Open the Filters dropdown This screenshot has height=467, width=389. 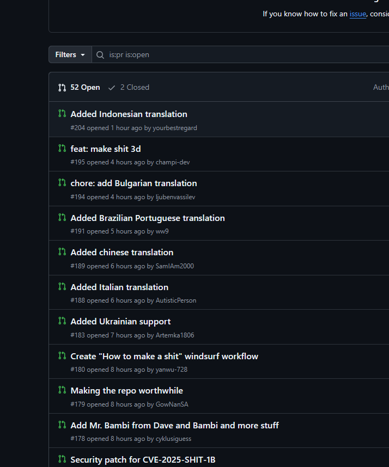point(70,54)
